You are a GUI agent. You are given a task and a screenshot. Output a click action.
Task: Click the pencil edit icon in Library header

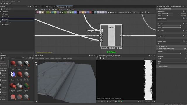tap(4, 58)
